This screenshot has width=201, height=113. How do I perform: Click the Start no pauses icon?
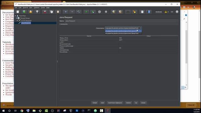click(93, 12)
